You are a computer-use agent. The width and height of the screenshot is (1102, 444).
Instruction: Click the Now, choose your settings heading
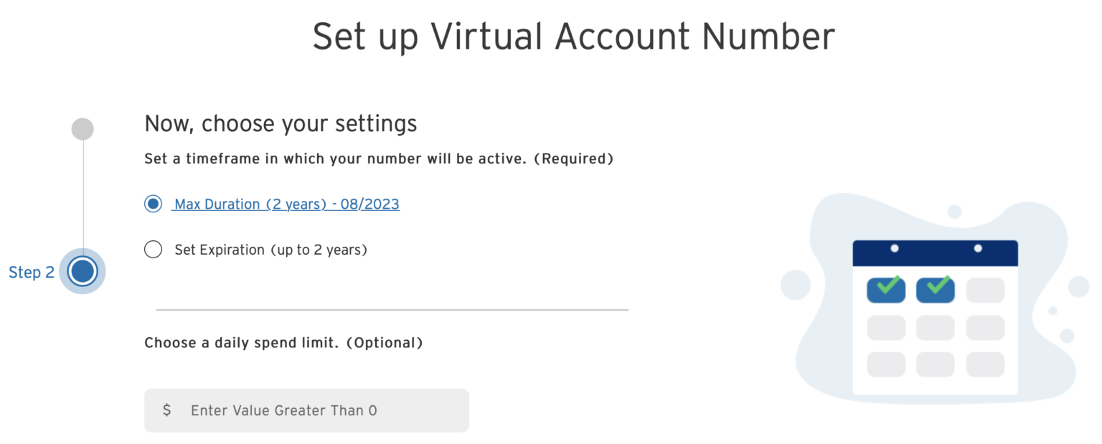pos(280,123)
